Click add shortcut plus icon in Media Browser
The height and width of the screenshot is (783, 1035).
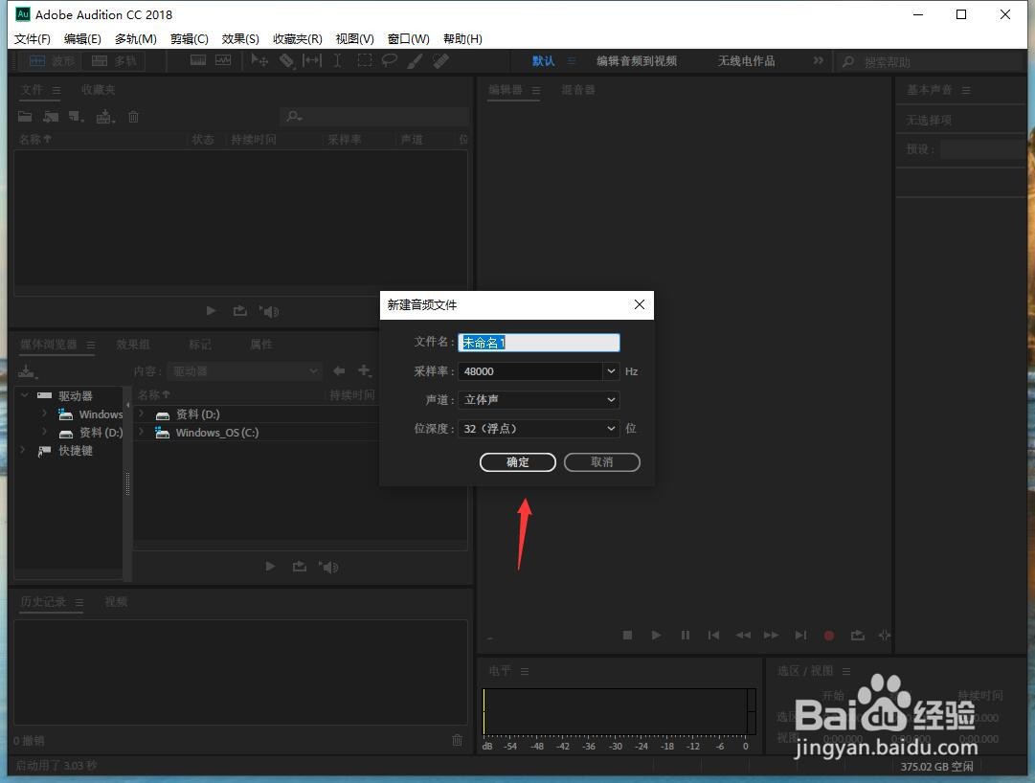[365, 370]
